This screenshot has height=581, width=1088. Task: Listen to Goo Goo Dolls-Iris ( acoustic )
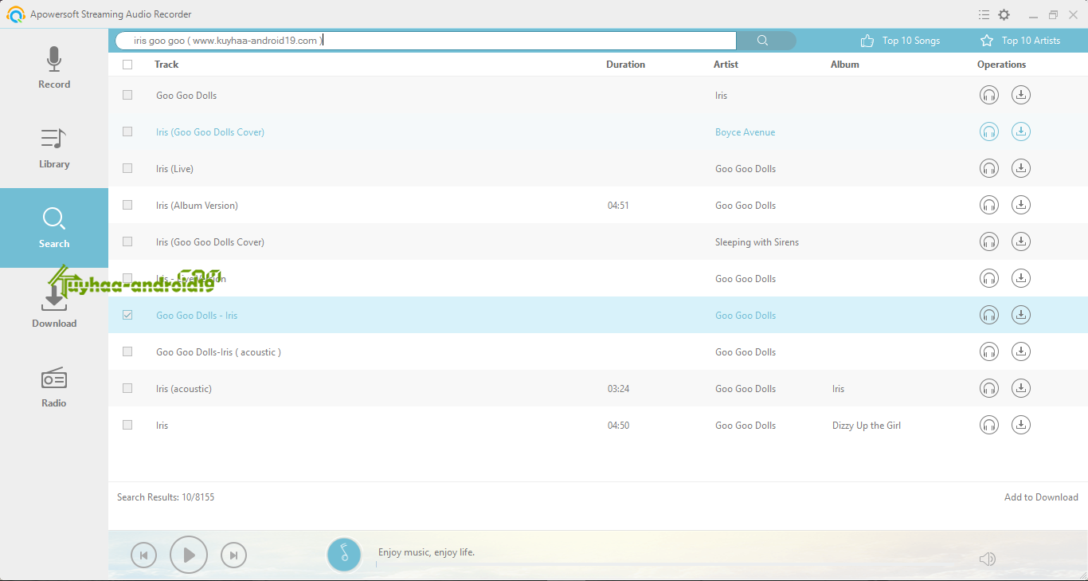[x=989, y=352]
